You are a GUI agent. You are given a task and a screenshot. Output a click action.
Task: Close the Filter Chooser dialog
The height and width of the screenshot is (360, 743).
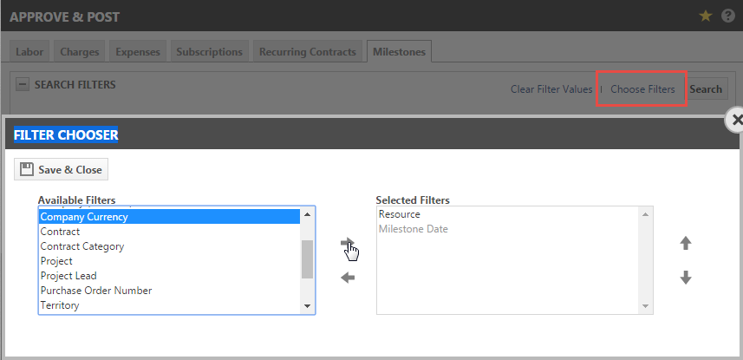[736, 121]
